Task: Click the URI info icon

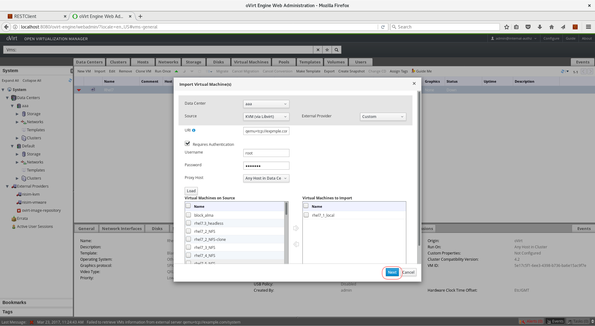Action: point(194,130)
